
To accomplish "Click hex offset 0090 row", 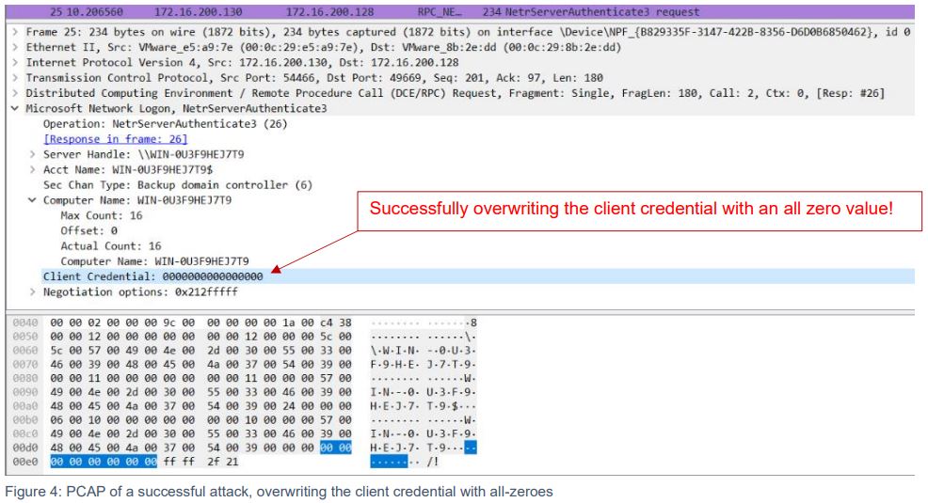I will coord(25,392).
